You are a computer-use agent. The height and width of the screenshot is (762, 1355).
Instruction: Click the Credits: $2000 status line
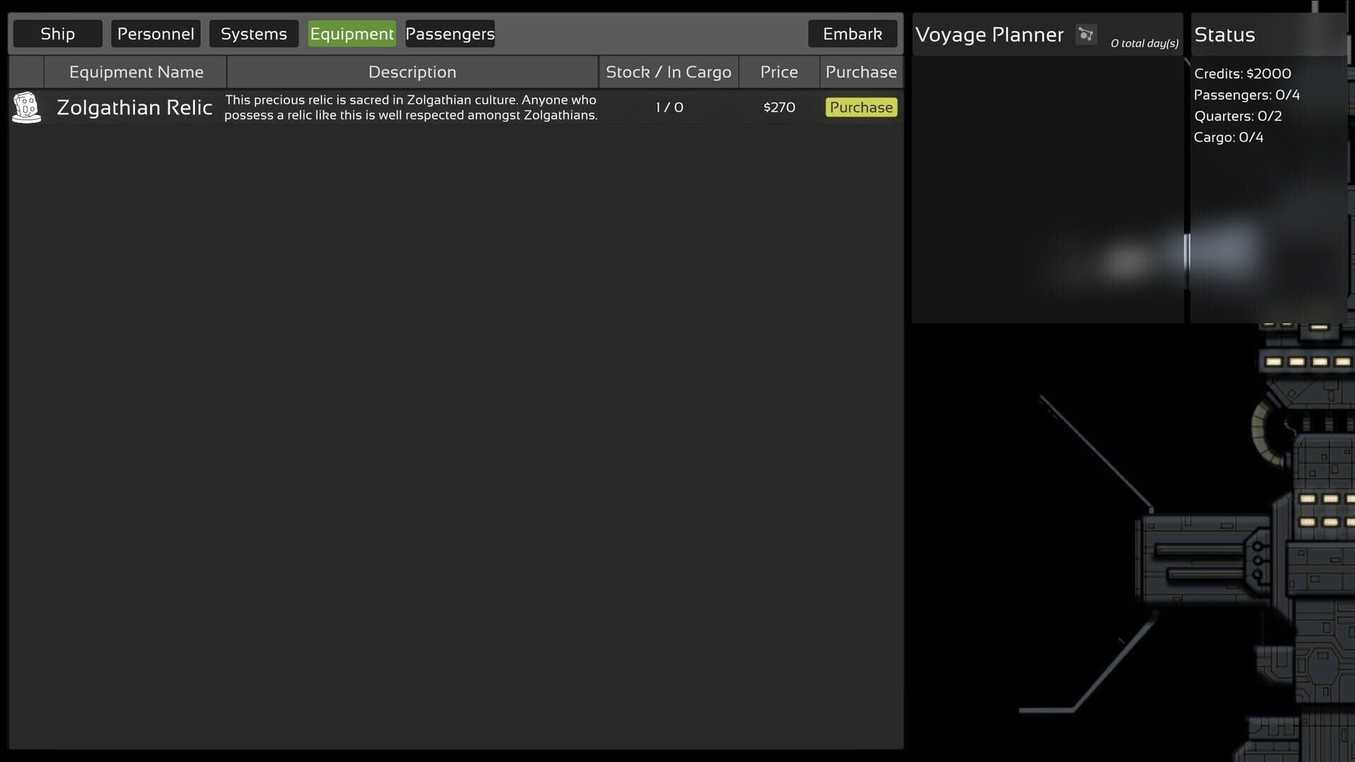pyautogui.click(x=1242, y=73)
